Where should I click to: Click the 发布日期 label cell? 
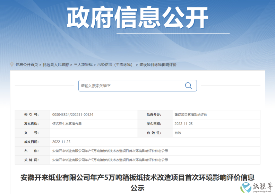click(x=155, y=124)
